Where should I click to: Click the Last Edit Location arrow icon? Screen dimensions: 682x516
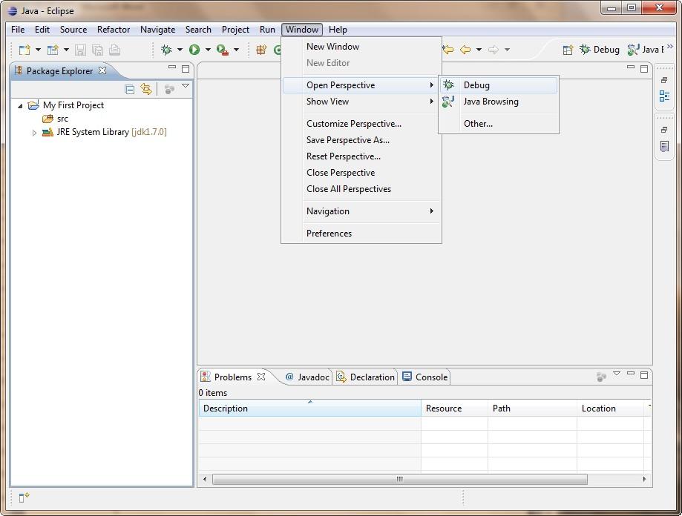pyautogui.click(x=448, y=50)
